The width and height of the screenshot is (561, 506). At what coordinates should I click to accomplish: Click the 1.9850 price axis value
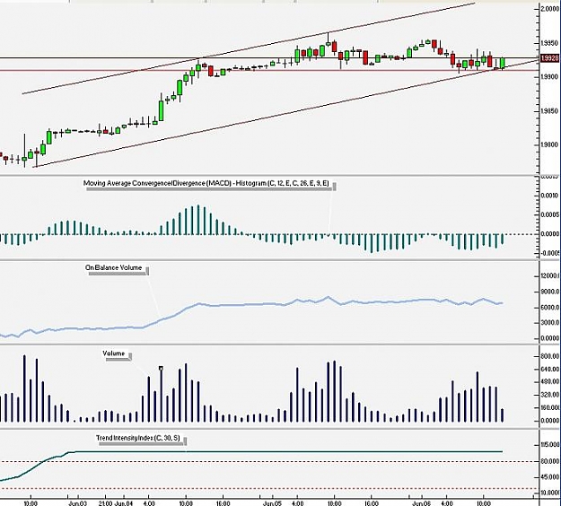click(550, 111)
